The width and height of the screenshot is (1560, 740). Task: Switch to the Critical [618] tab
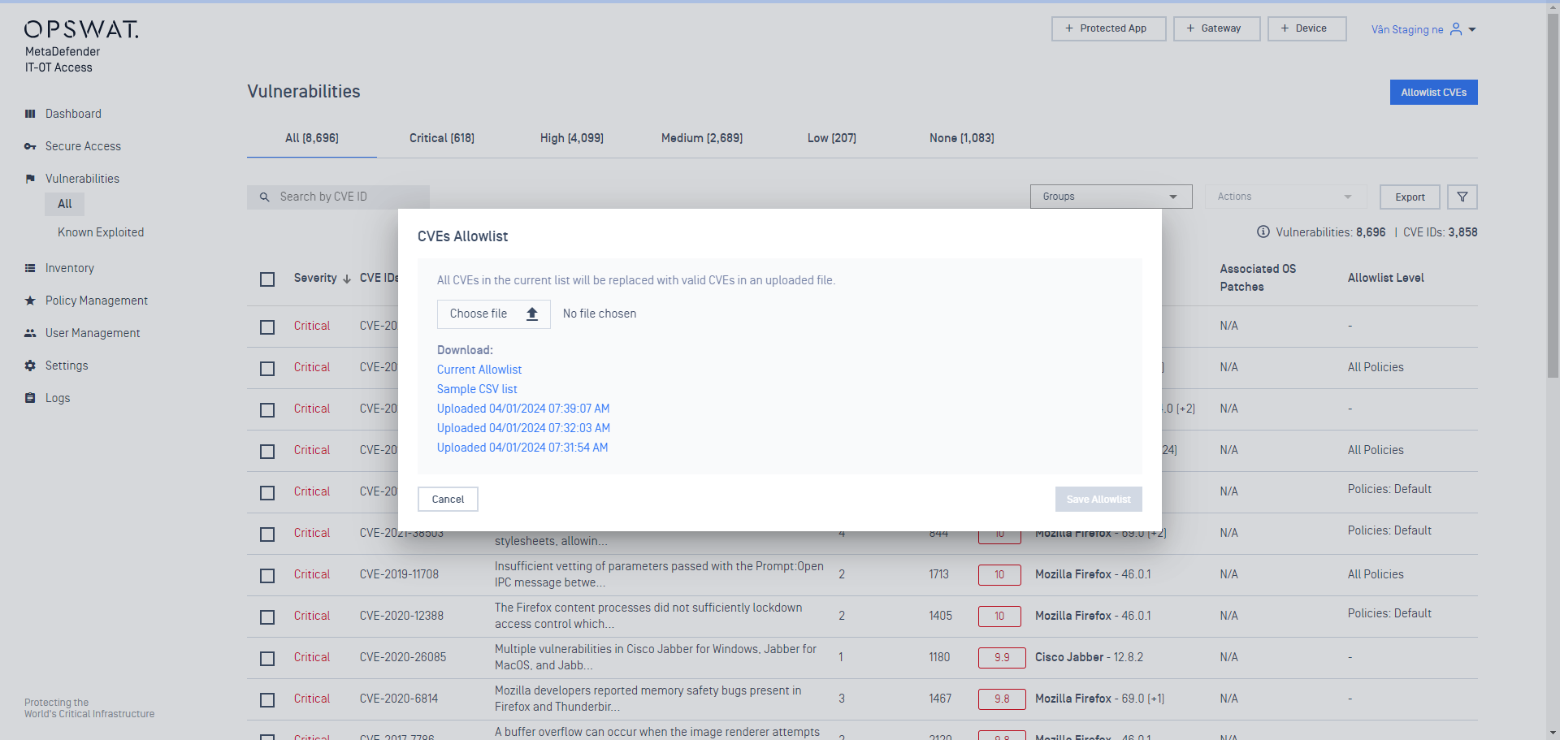point(442,138)
